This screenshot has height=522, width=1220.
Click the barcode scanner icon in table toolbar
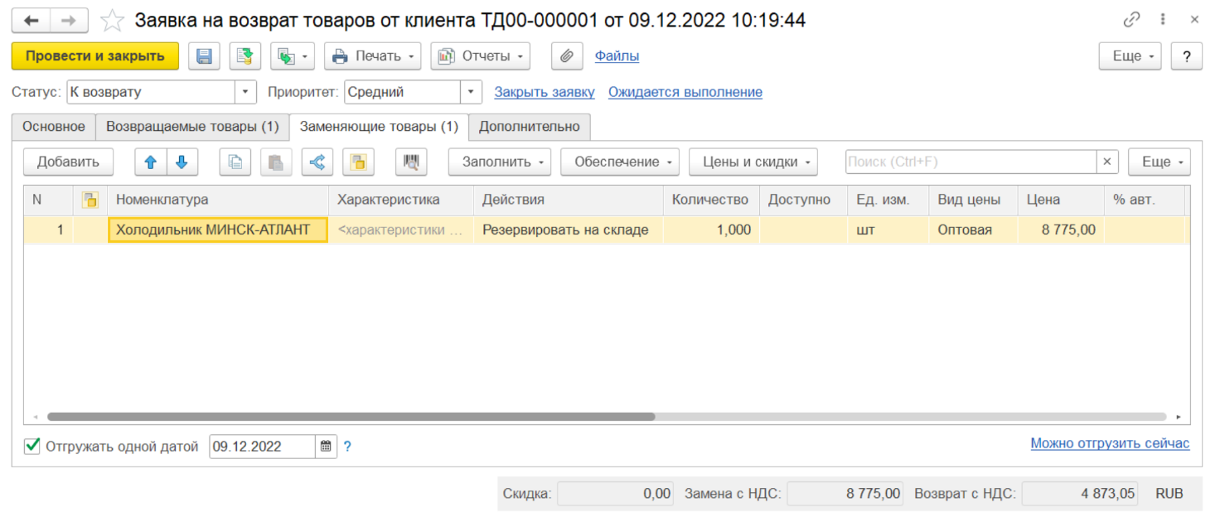pyautogui.click(x=411, y=162)
